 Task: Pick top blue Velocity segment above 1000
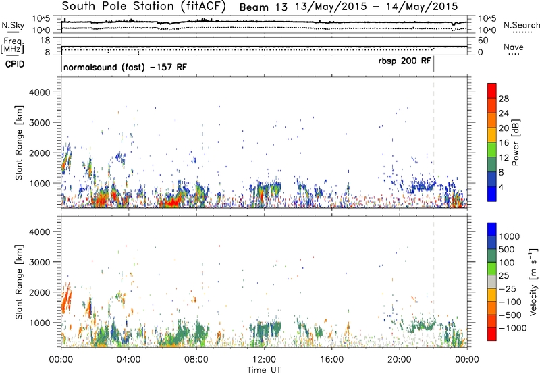click(x=492, y=229)
